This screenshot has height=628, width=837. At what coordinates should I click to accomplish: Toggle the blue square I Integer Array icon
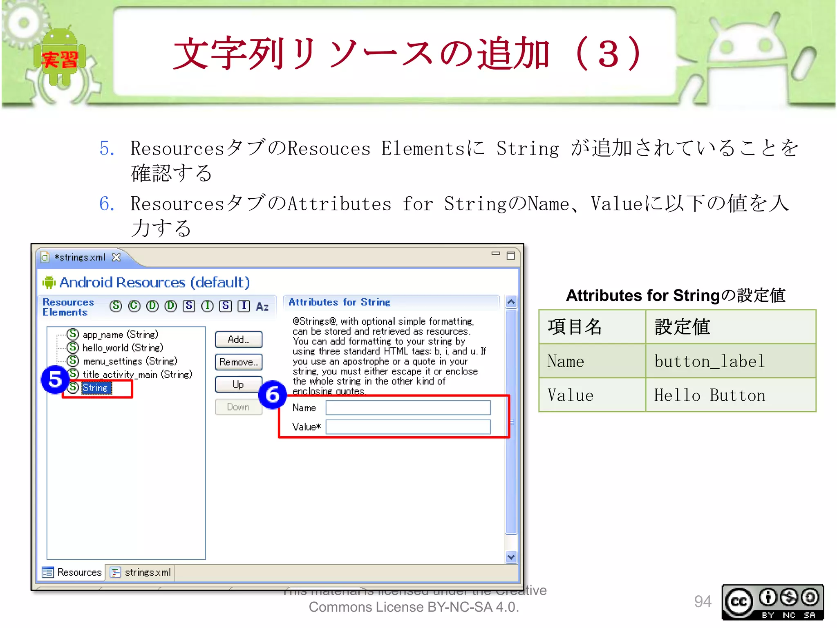244,306
